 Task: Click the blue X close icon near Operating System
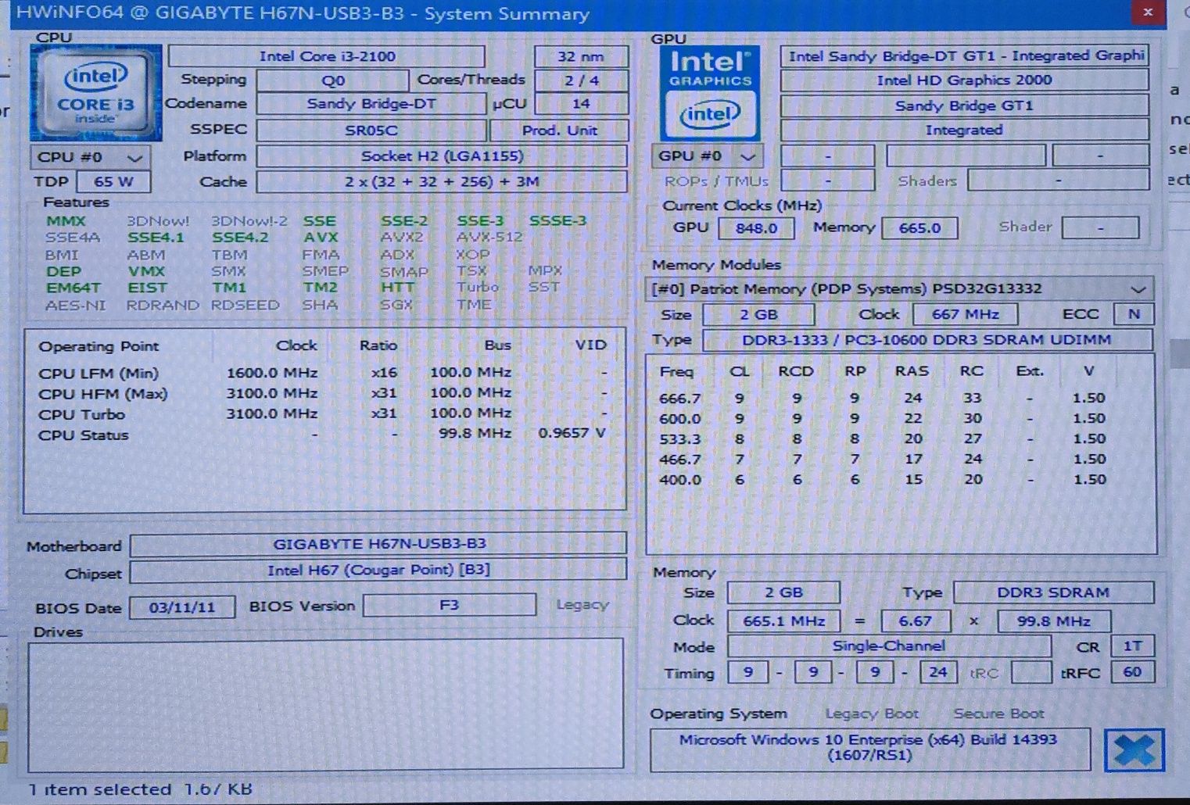pos(1134,750)
